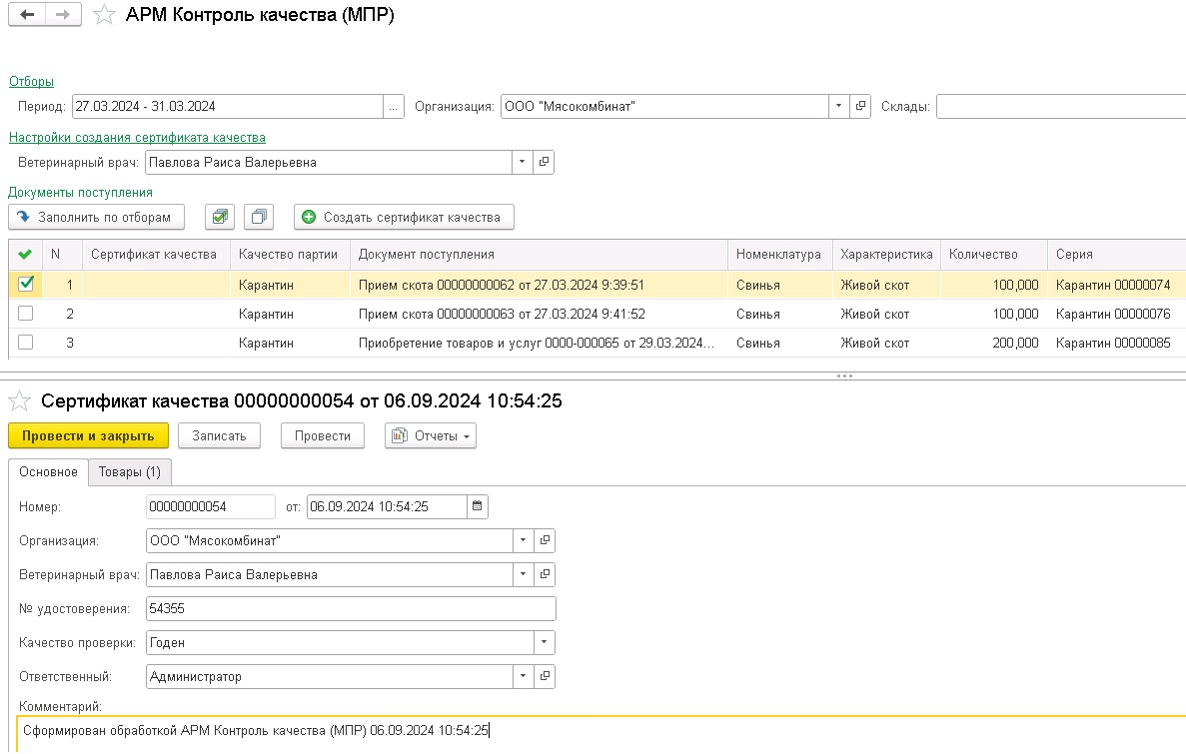Open calendar picker next to certificate date

click(x=479, y=506)
